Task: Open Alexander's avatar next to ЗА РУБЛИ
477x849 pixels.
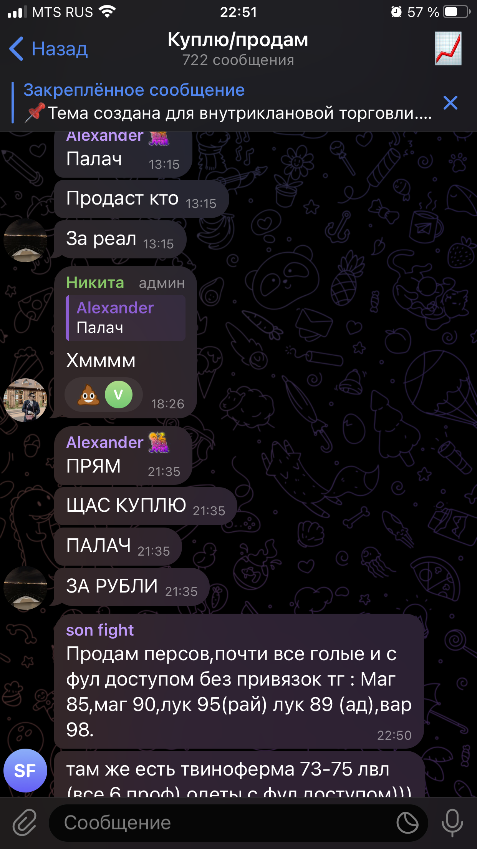Action: pos(25,588)
